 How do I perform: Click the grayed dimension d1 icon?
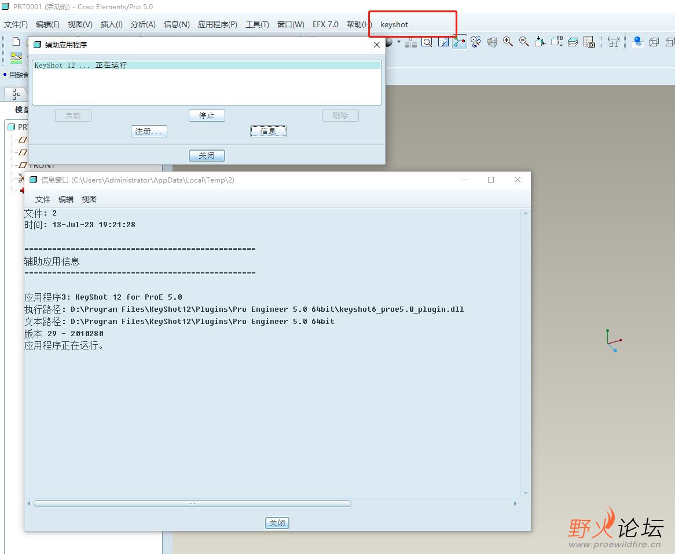(614, 42)
